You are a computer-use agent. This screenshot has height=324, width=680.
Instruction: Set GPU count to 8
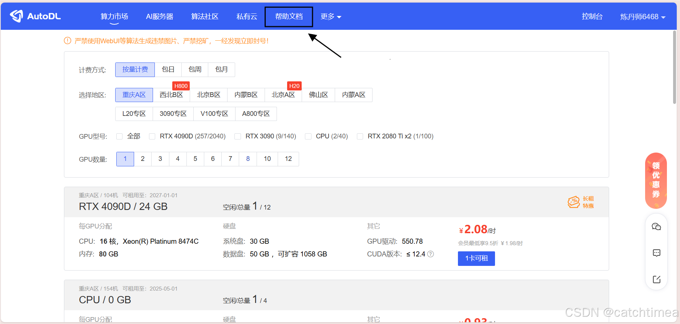[248, 159]
